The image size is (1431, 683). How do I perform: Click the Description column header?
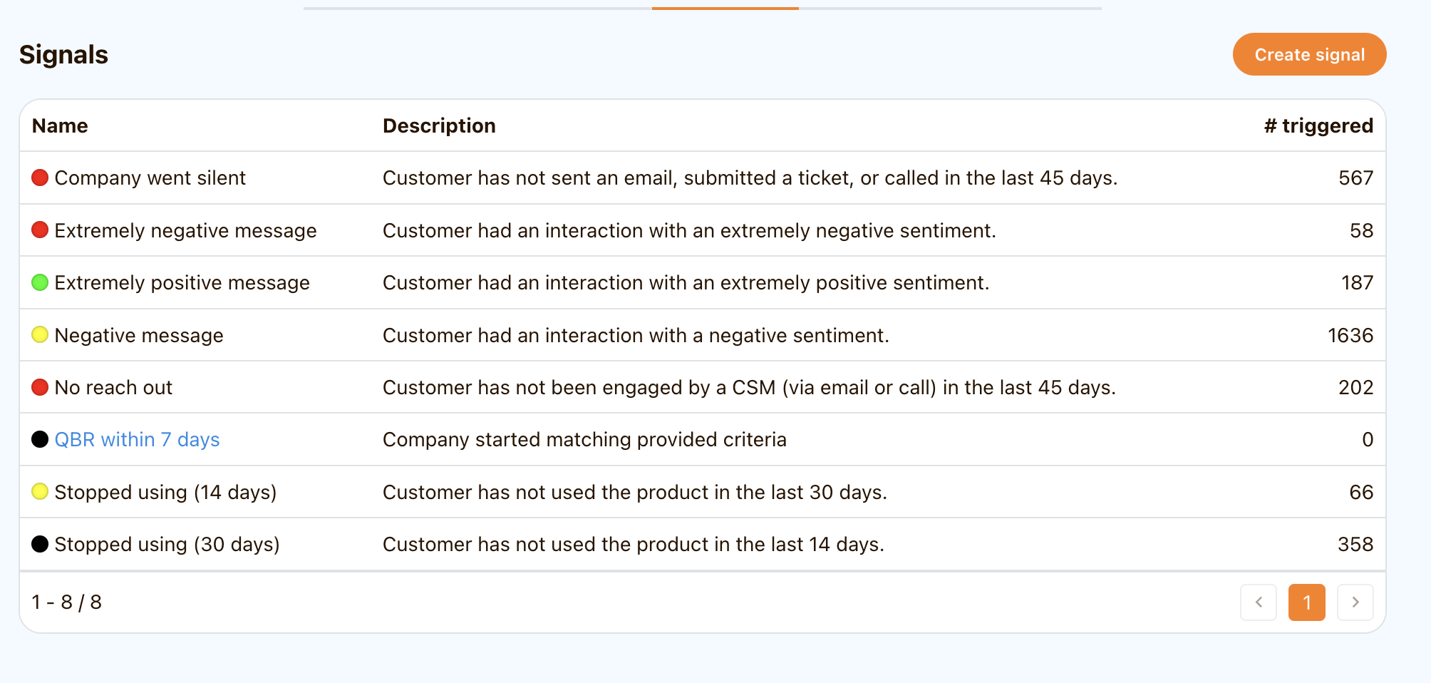pos(439,125)
